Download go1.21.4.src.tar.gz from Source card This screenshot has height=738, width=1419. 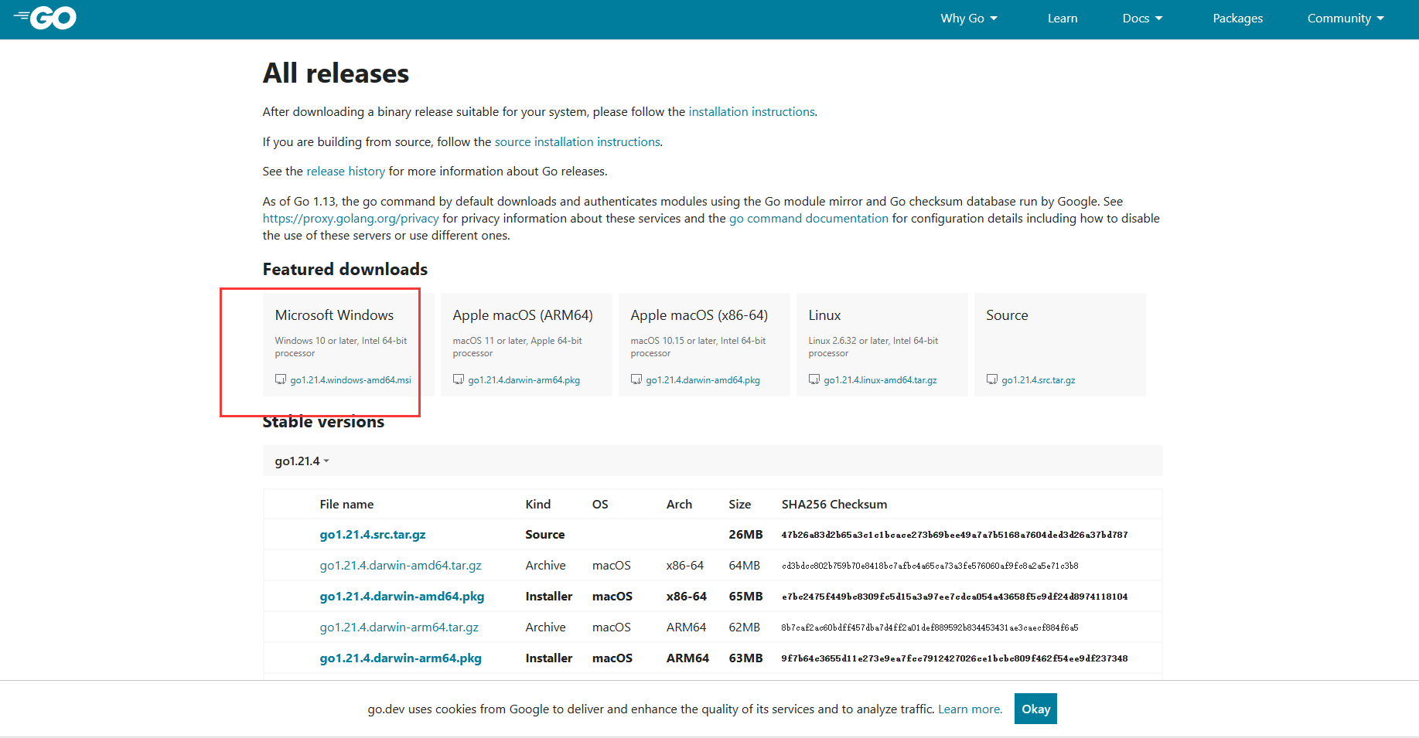coord(1039,380)
